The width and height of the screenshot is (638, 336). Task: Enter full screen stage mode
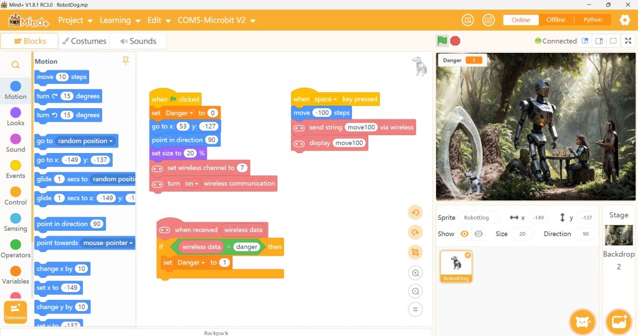tap(628, 41)
